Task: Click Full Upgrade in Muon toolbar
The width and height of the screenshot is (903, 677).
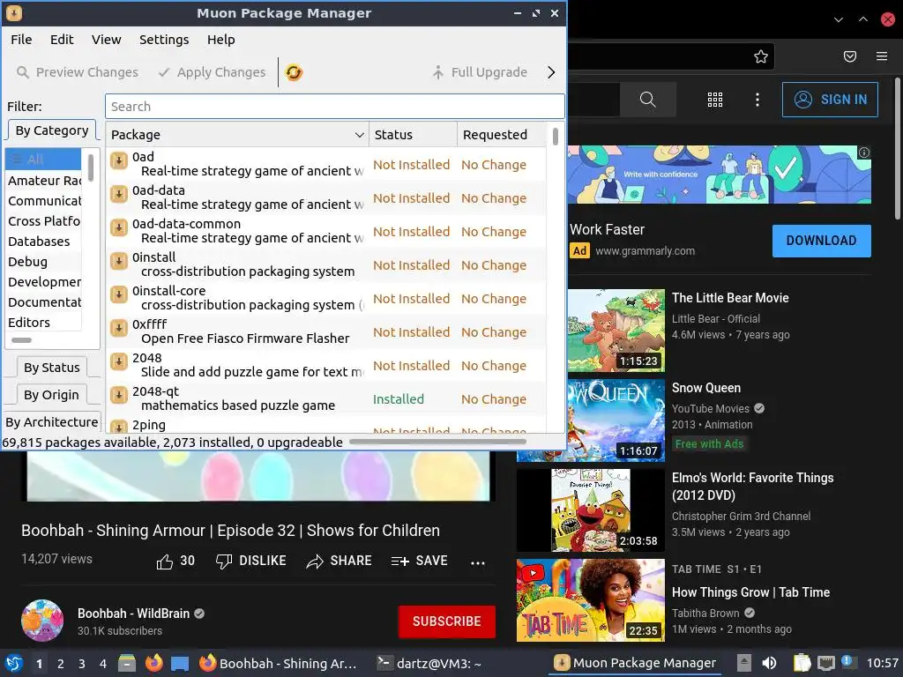Action: click(480, 72)
